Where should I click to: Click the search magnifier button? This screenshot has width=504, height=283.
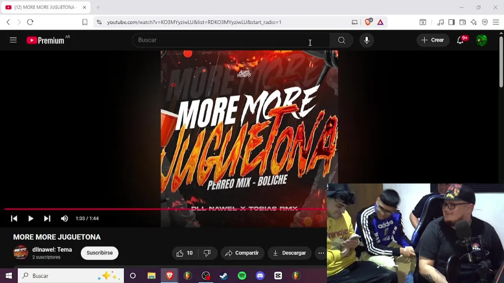click(341, 40)
